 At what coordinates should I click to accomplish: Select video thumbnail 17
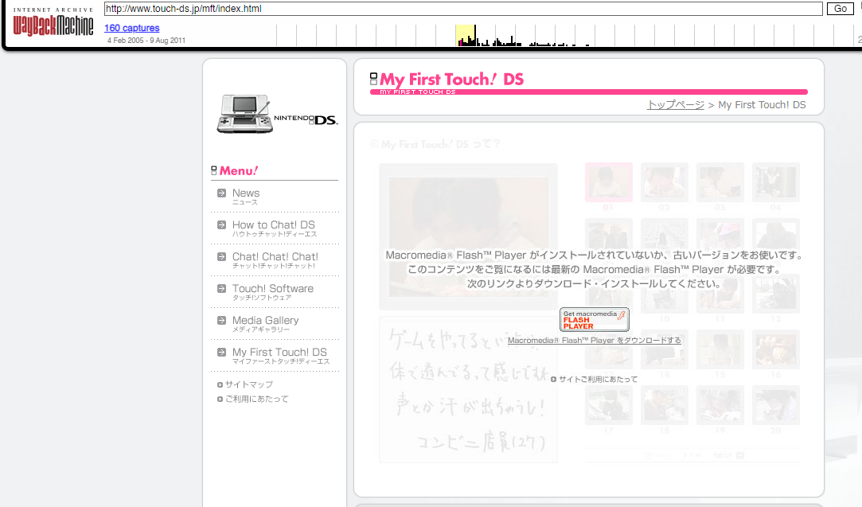[x=609, y=405]
